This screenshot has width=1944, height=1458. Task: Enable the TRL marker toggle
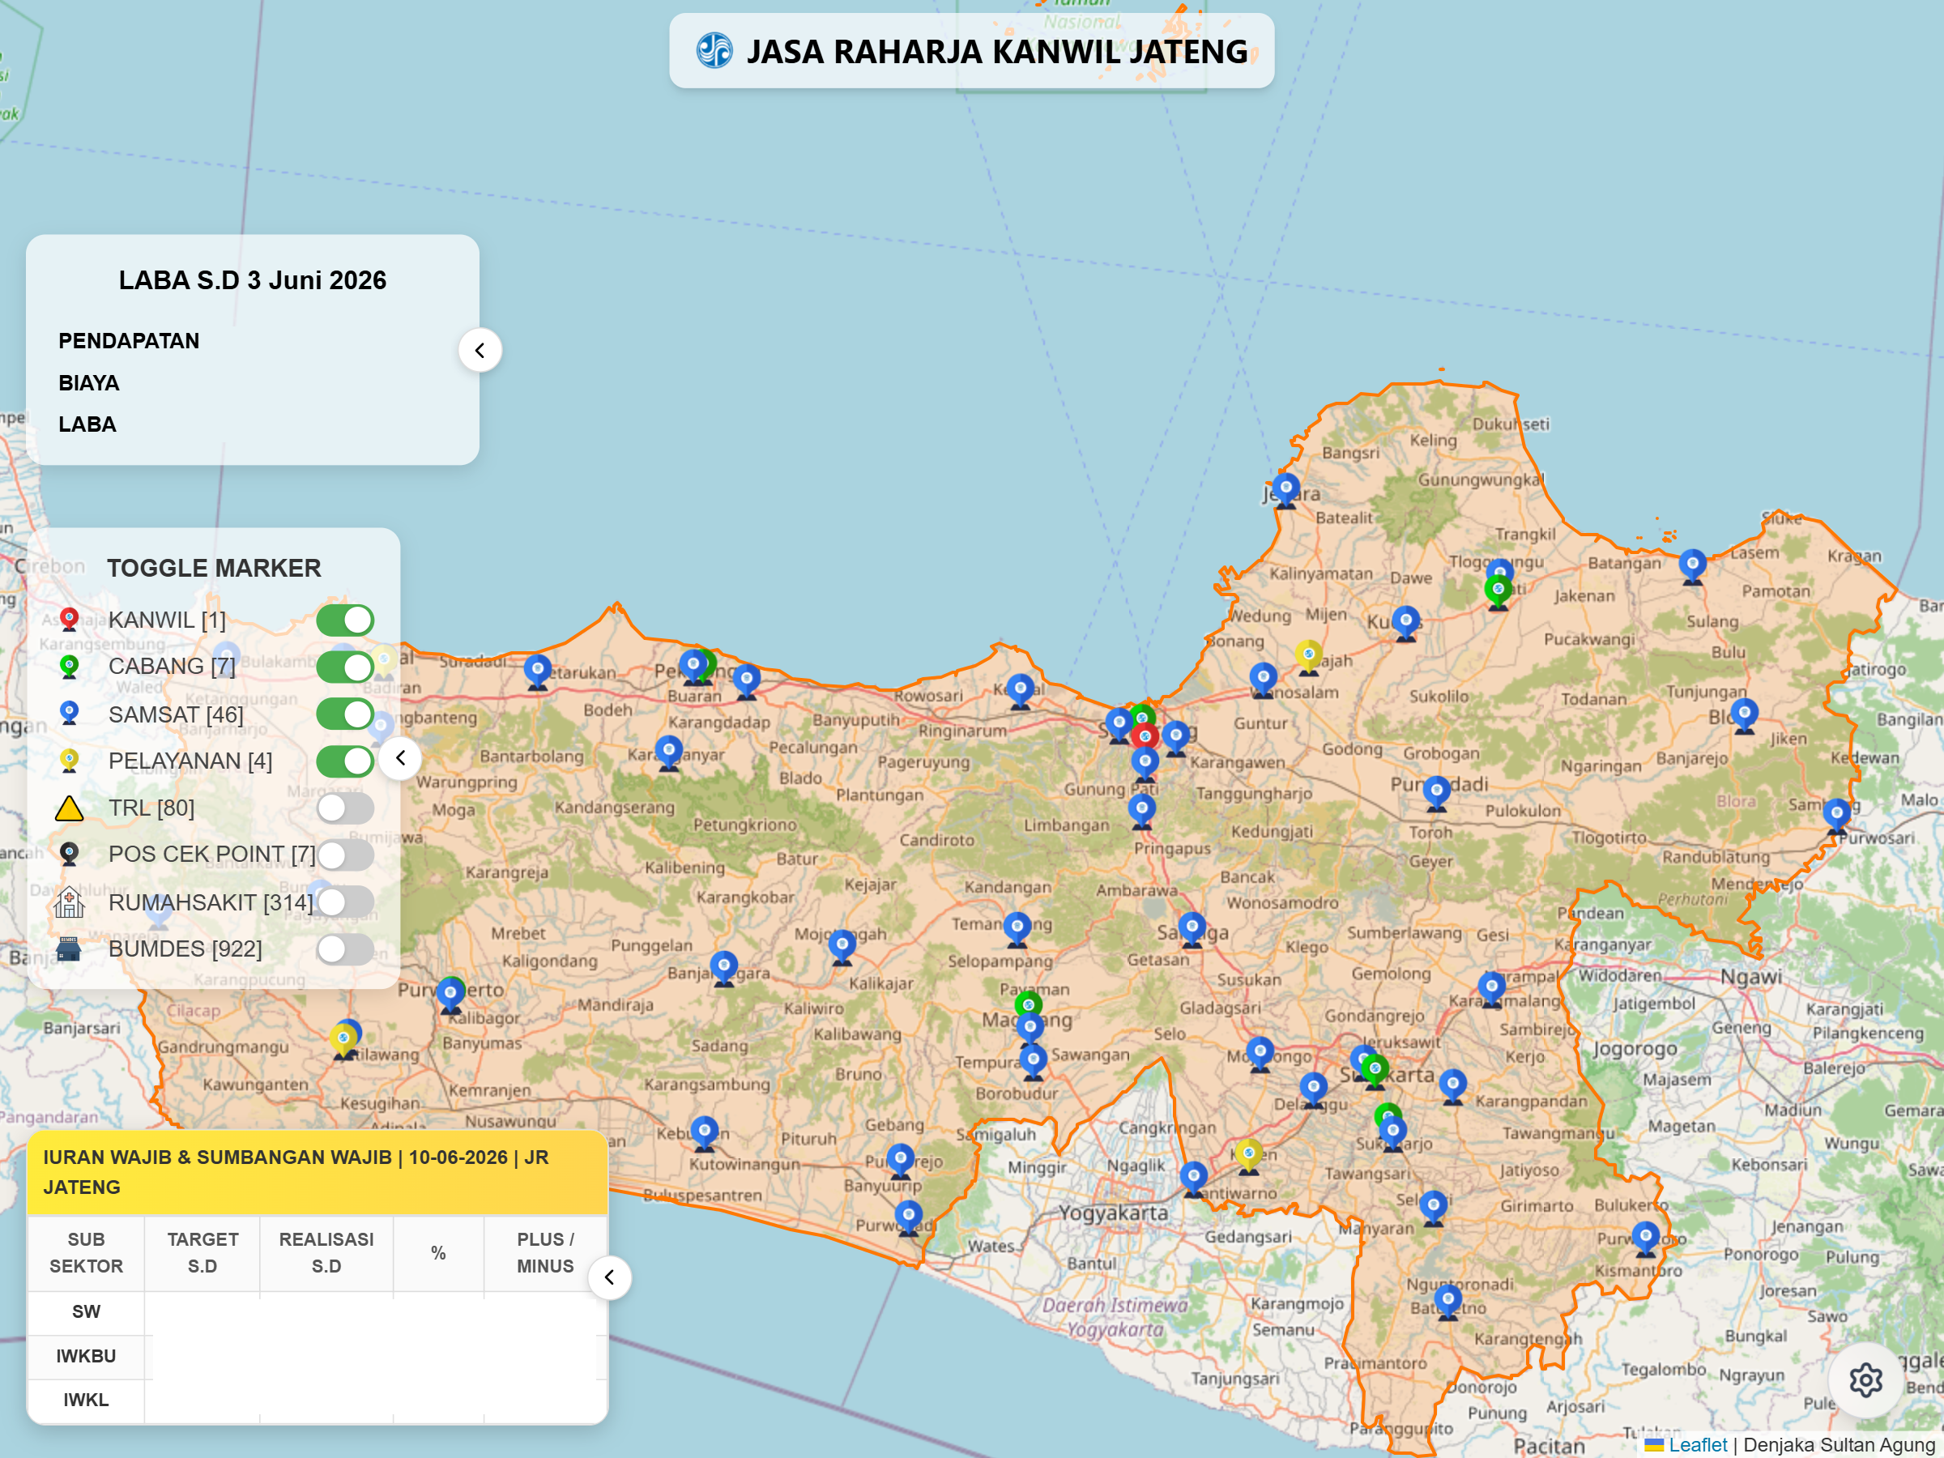tap(345, 808)
